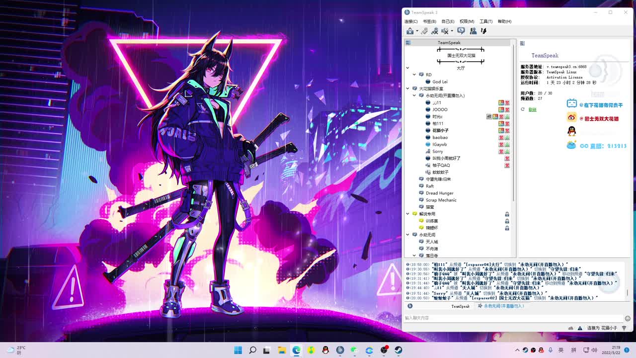Viewport: 636px width, 358px height.
Task: Click the chat log vertical scrollbar
Action: point(627,292)
